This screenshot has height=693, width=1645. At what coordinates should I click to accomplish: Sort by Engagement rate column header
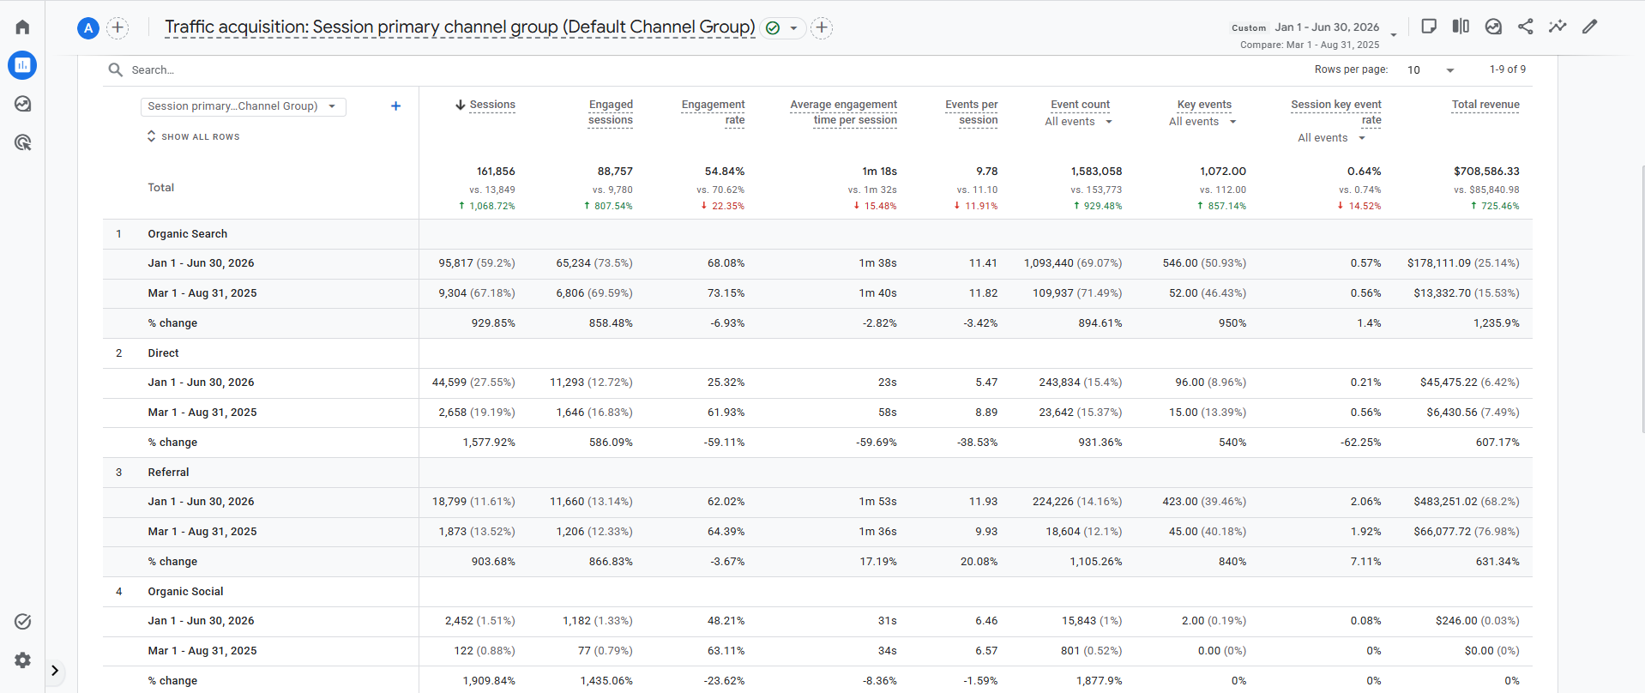(713, 112)
